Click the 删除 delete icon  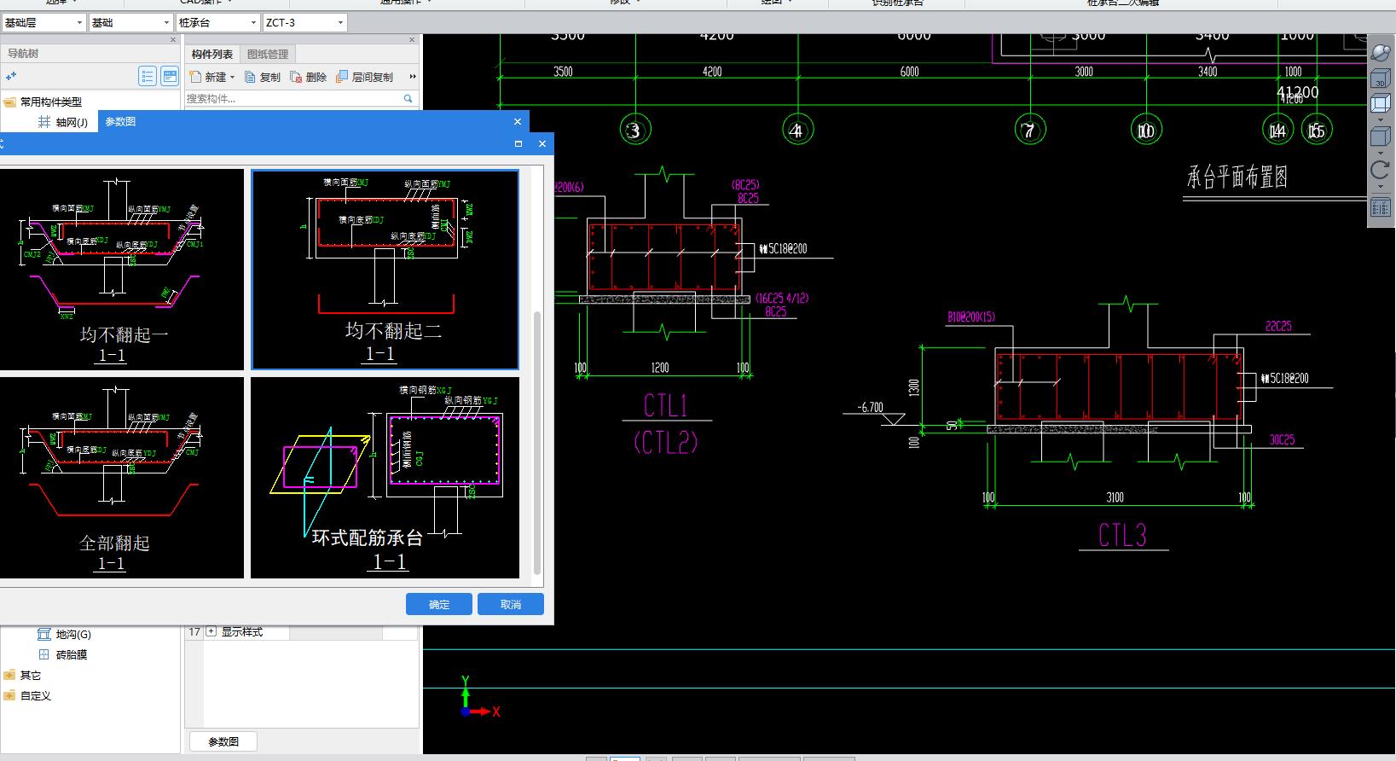pos(296,77)
